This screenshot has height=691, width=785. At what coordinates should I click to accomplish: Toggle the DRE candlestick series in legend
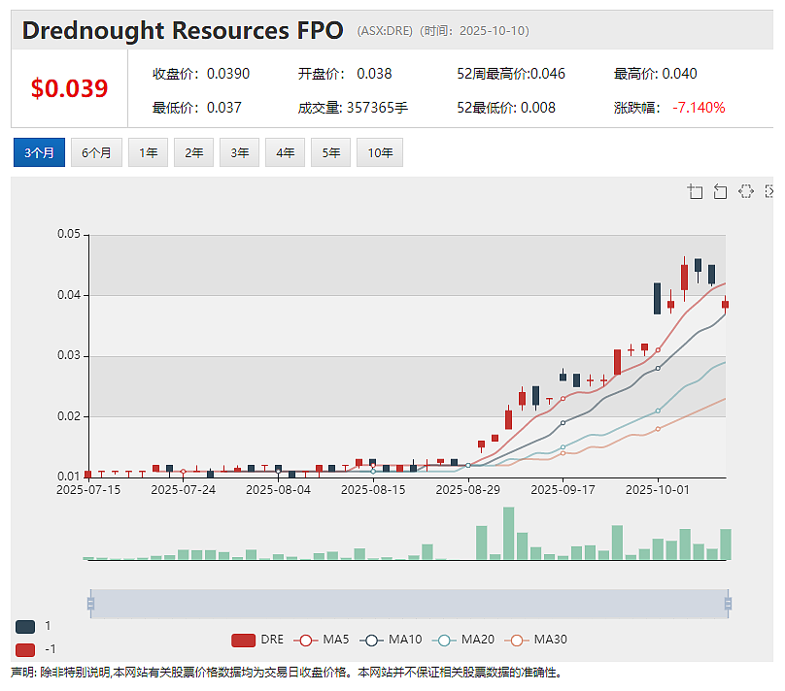click(x=257, y=640)
